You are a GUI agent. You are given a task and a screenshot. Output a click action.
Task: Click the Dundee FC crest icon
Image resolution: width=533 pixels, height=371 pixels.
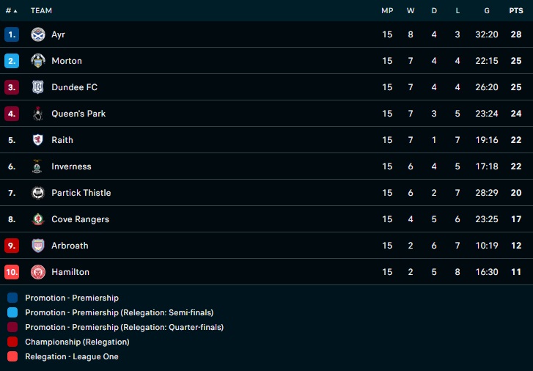pos(38,87)
